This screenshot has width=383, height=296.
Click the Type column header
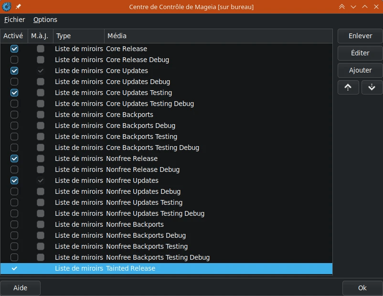[x=79, y=36]
